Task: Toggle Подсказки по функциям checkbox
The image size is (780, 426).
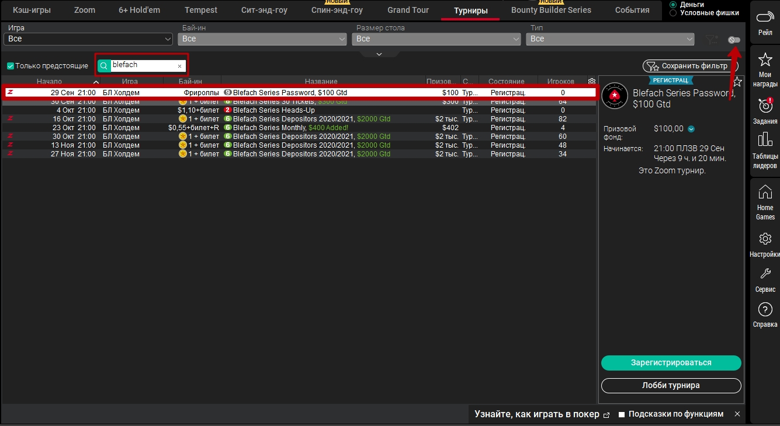Action: [x=622, y=414]
